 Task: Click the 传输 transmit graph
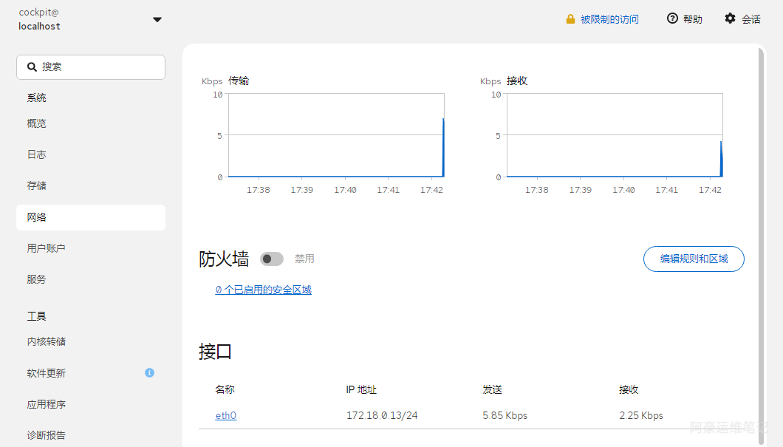point(336,135)
